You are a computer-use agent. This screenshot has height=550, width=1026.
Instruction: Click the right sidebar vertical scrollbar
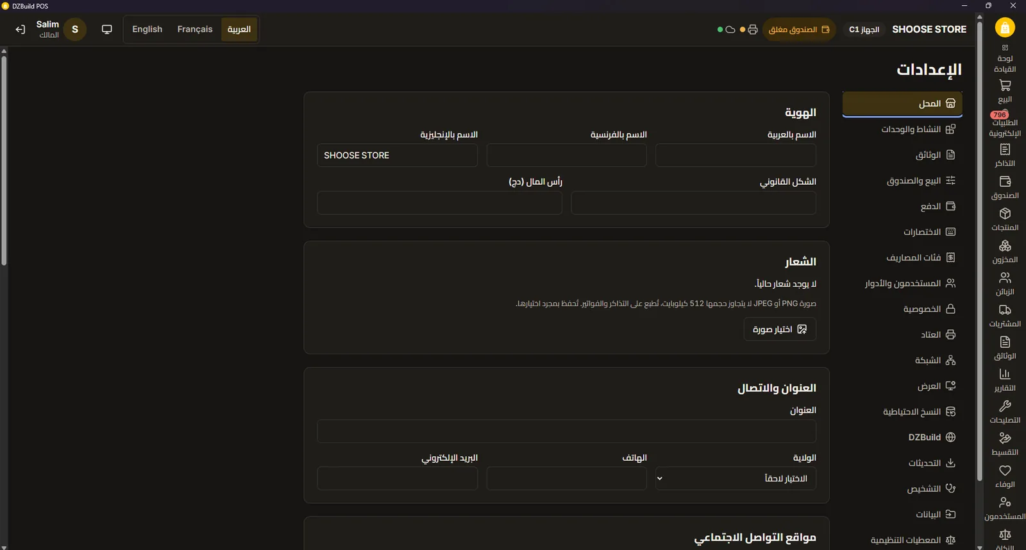pos(979,250)
